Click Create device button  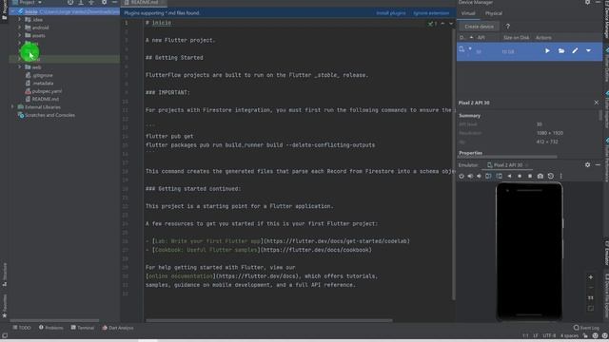pyautogui.click(x=479, y=27)
